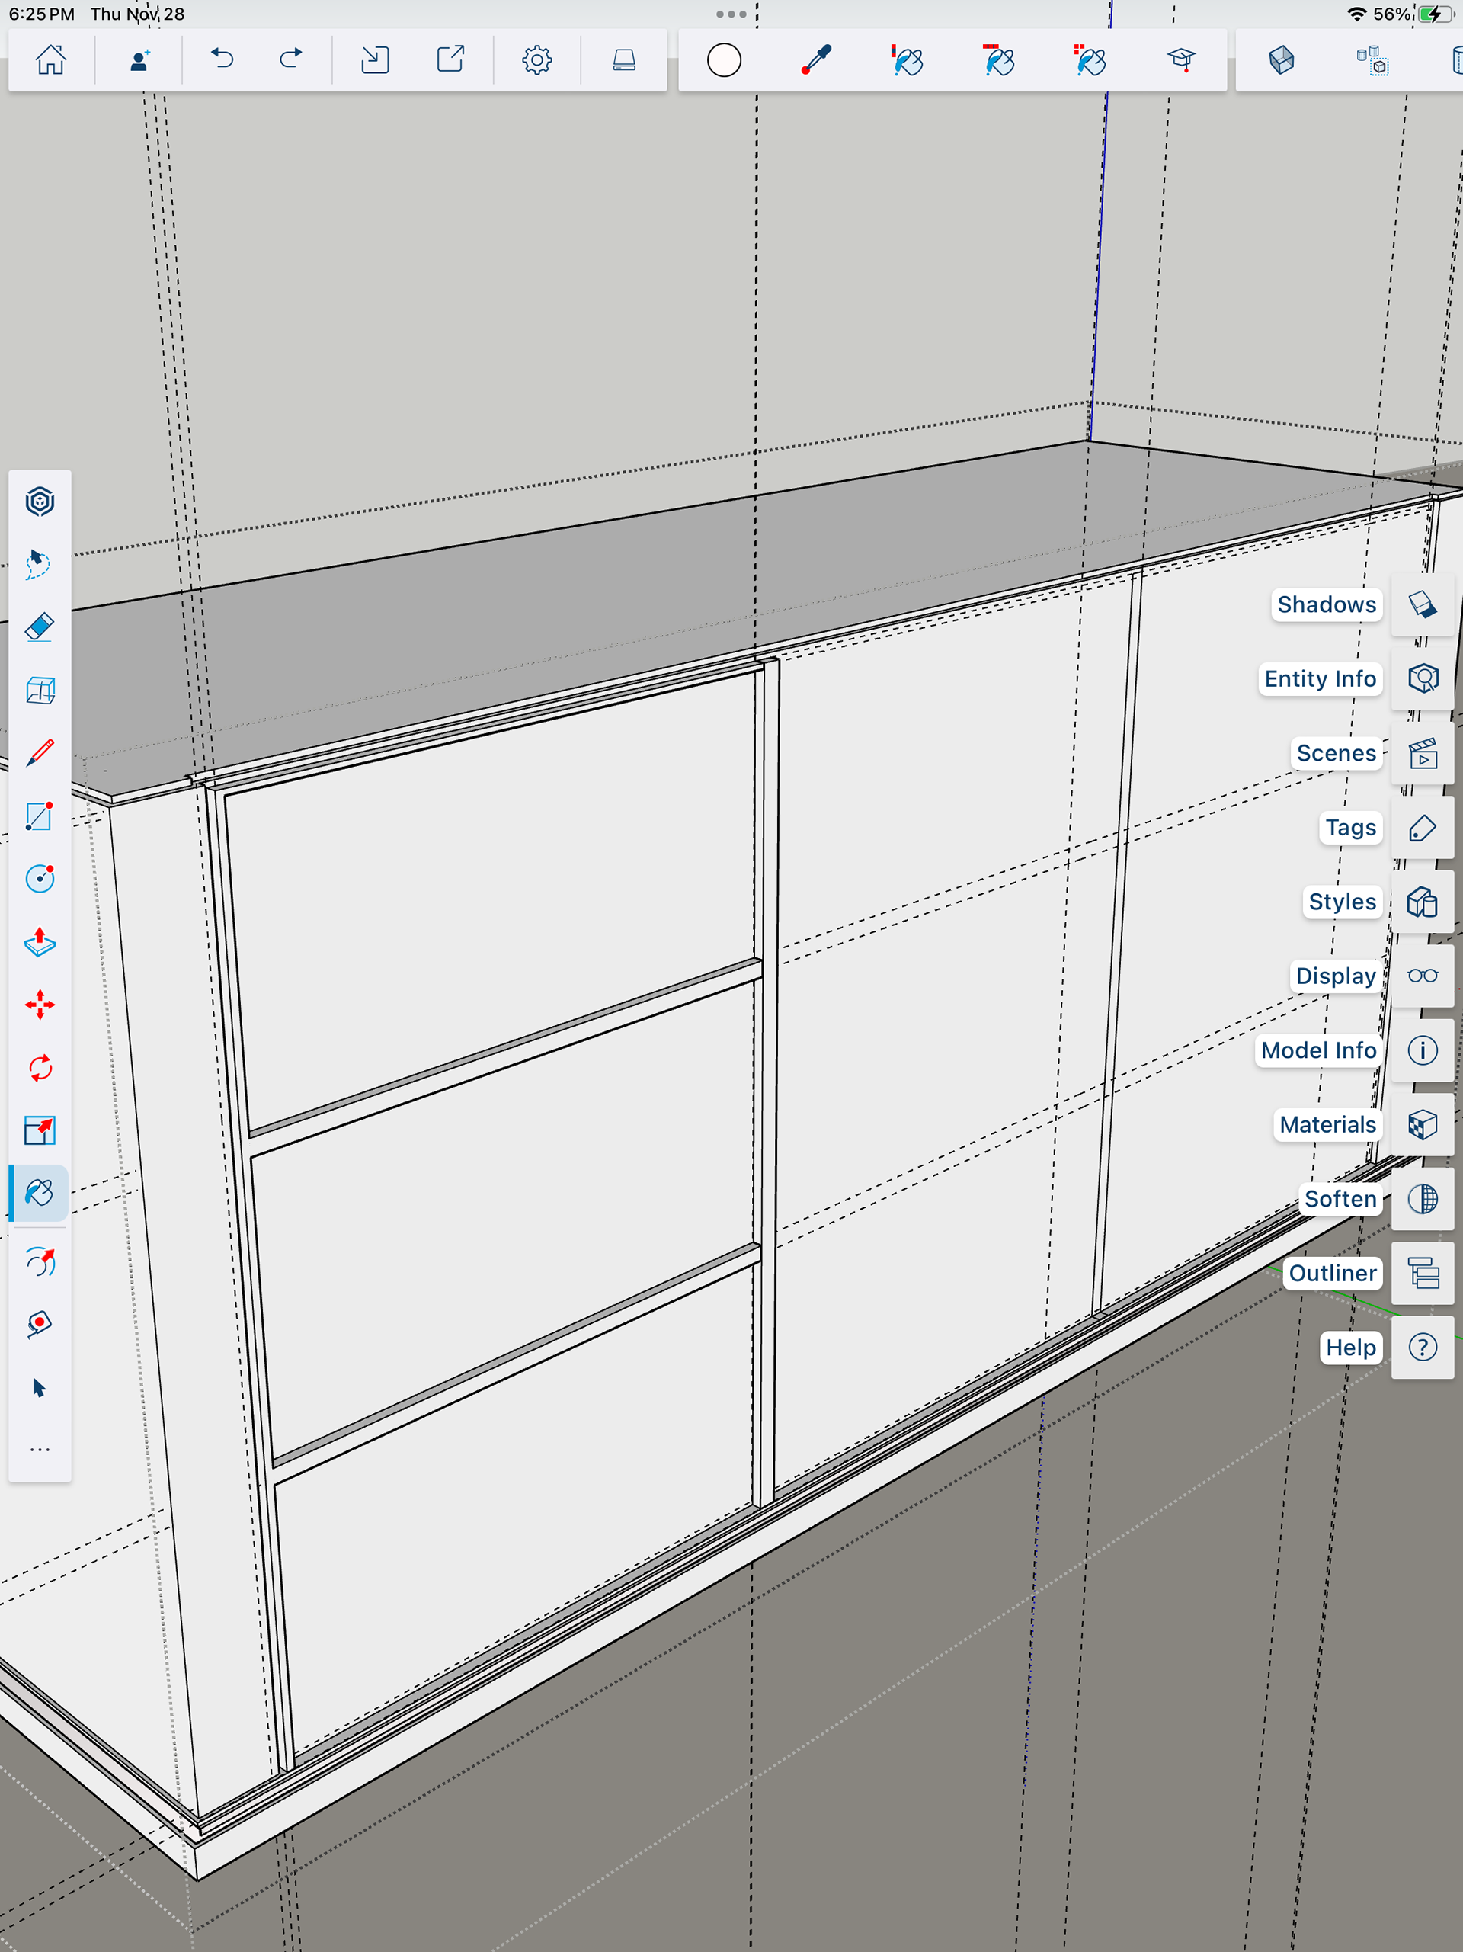Open the Tags panel
This screenshot has width=1463, height=1952.
point(1422,828)
